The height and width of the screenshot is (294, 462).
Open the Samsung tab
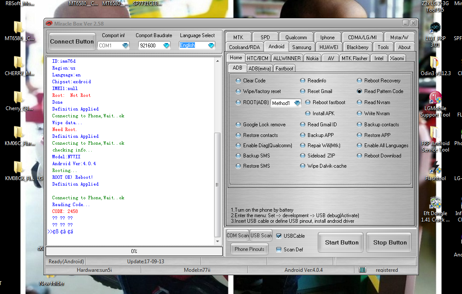[x=302, y=47]
